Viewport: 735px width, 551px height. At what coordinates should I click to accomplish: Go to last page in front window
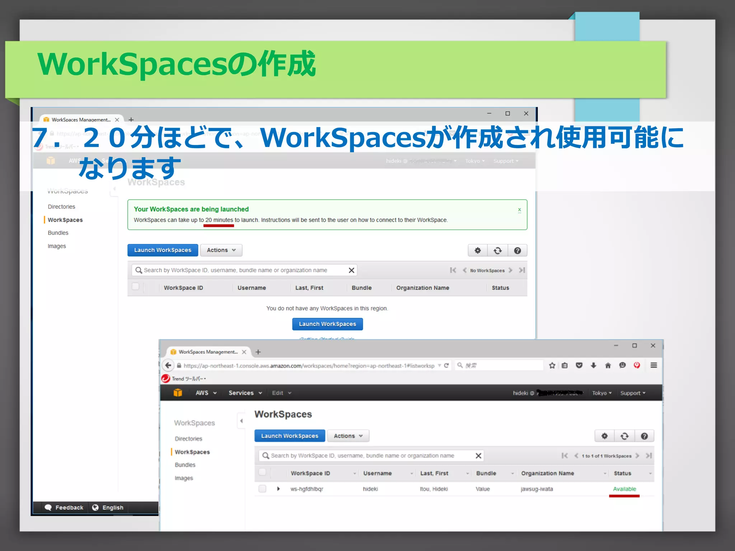[x=649, y=456]
